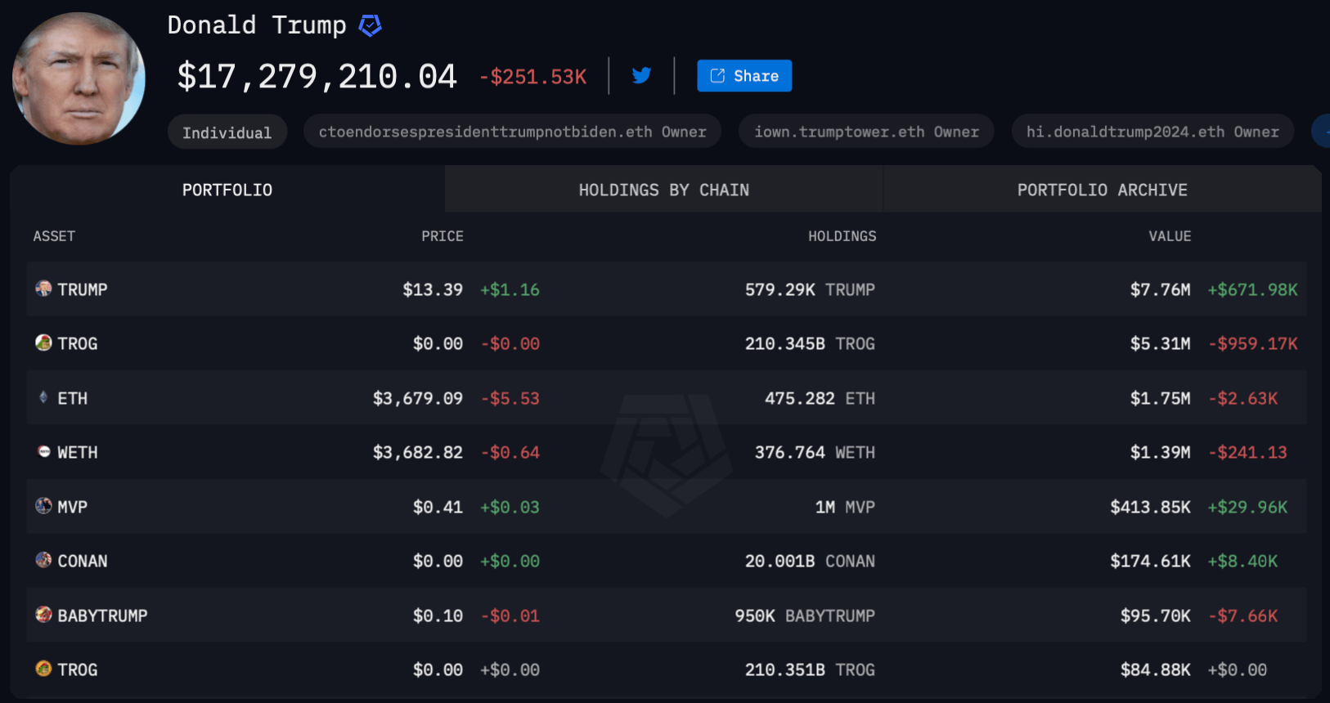The image size is (1330, 703).
Task: Click the $1.75M ETH value
Action: (1161, 398)
